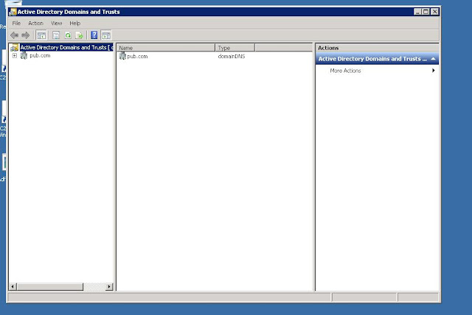Sort by the Name column header

click(166, 48)
